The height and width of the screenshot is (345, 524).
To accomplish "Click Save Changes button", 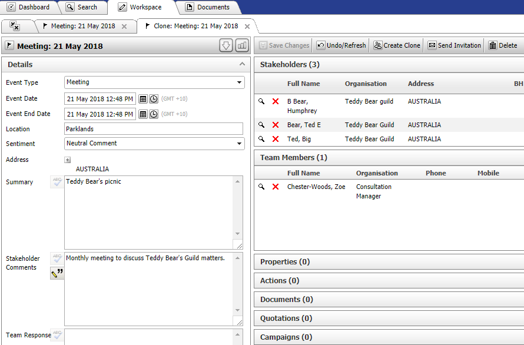I will (x=284, y=45).
